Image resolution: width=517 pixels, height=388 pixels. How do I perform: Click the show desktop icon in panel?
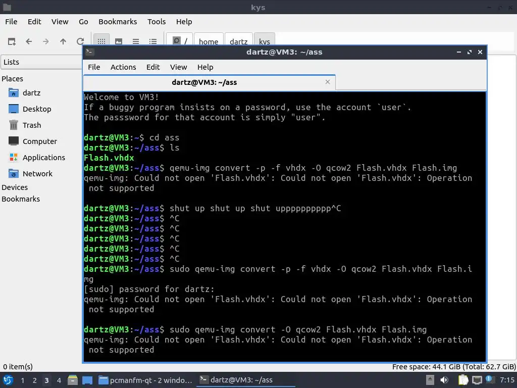[87, 380]
